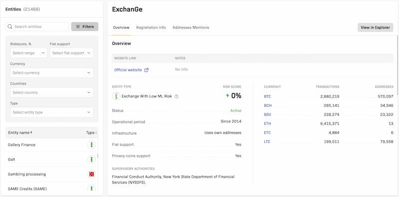399x197 pixels.
Task: Click the ExchanGe entity title
Action: [127, 9]
